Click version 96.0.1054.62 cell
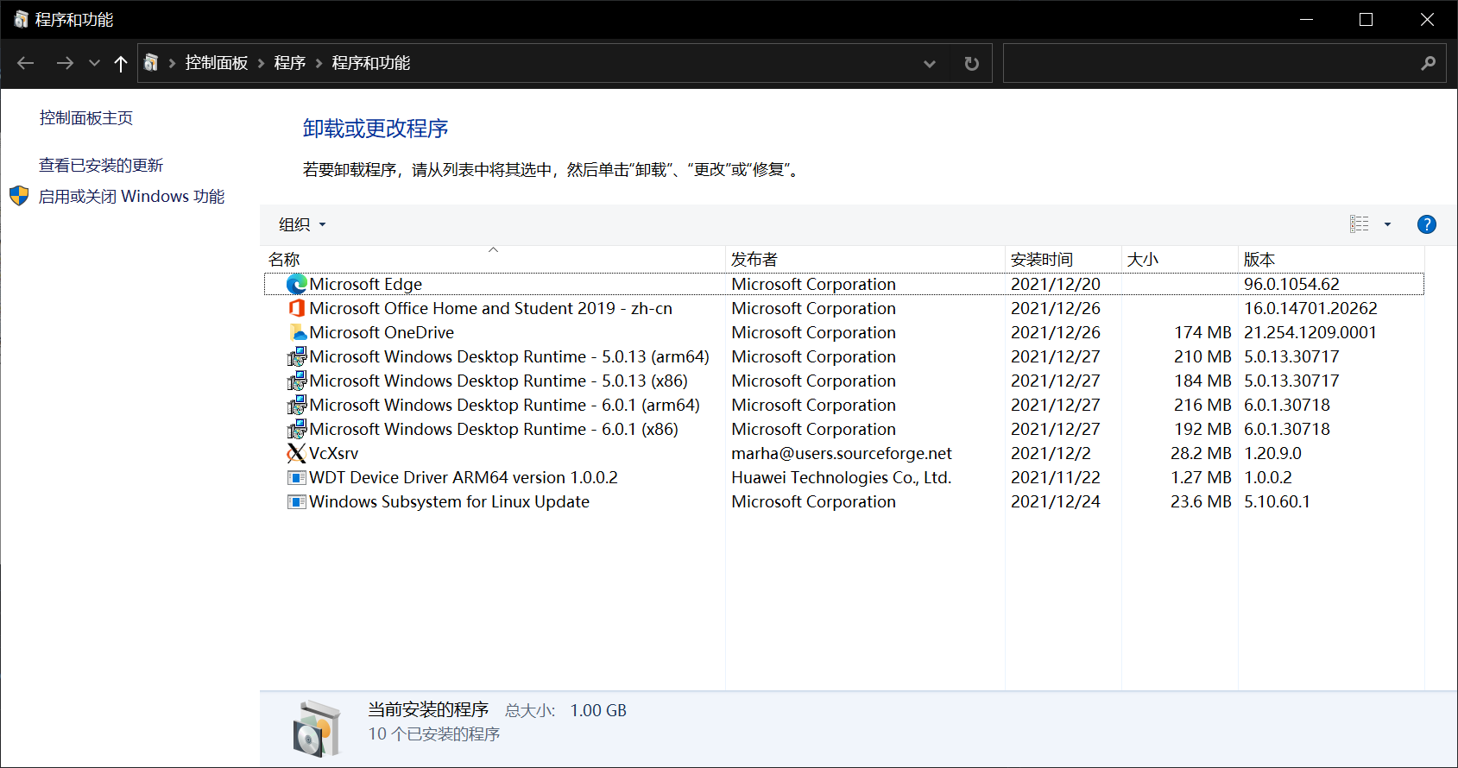 point(1291,284)
